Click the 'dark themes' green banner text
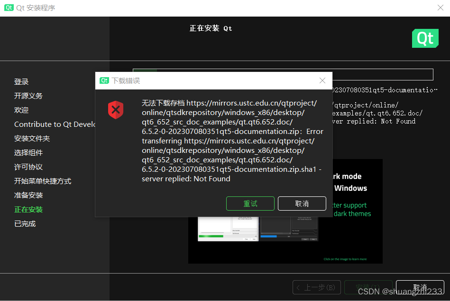 click(352, 213)
